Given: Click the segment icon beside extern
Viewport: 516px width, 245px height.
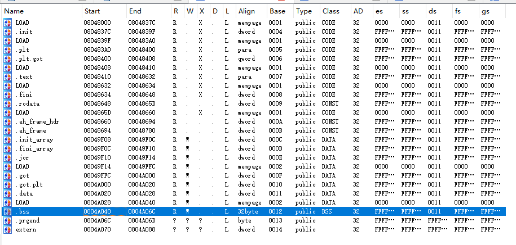Looking at the screenshot, I should click(7, 229).
